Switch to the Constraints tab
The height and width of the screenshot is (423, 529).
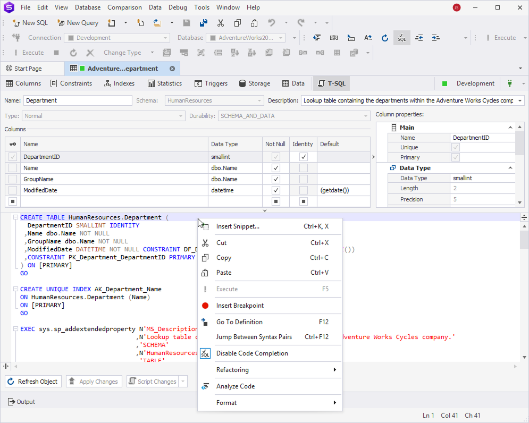[71, 83]
